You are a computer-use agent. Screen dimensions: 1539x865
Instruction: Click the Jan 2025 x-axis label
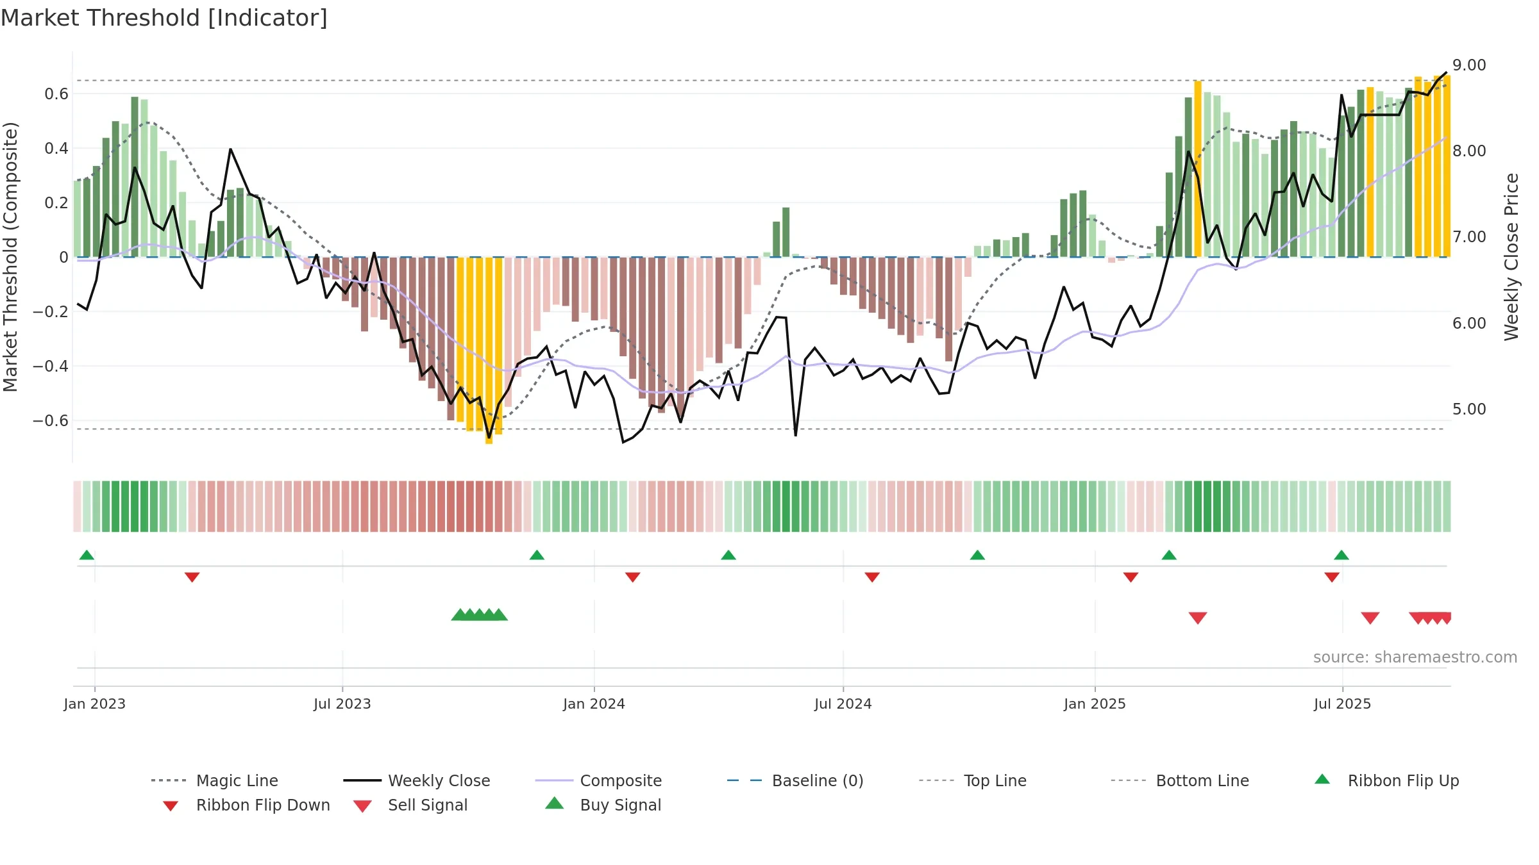click(1095, 704)
